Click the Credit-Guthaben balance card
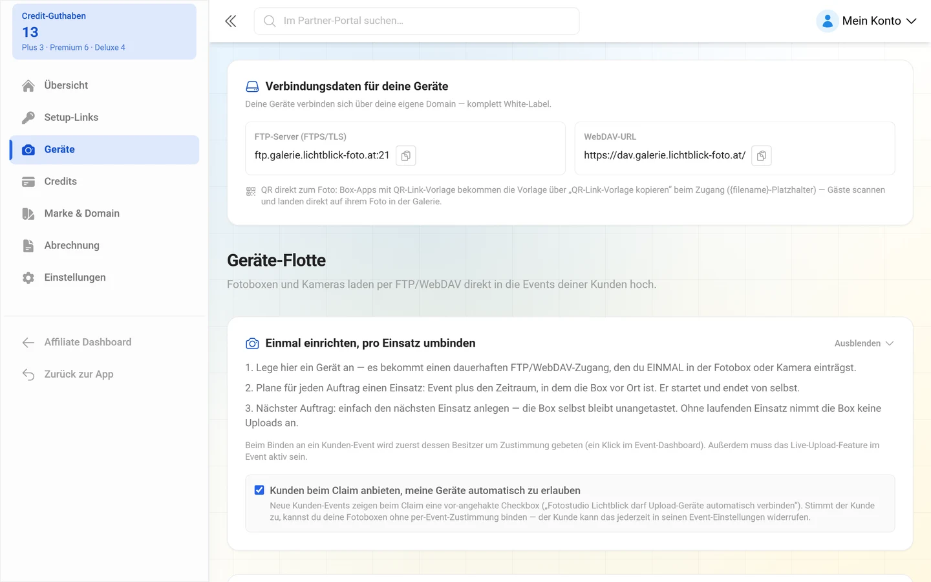The width and height of the screenshot is (931, 582). click(x=104, y=32)
